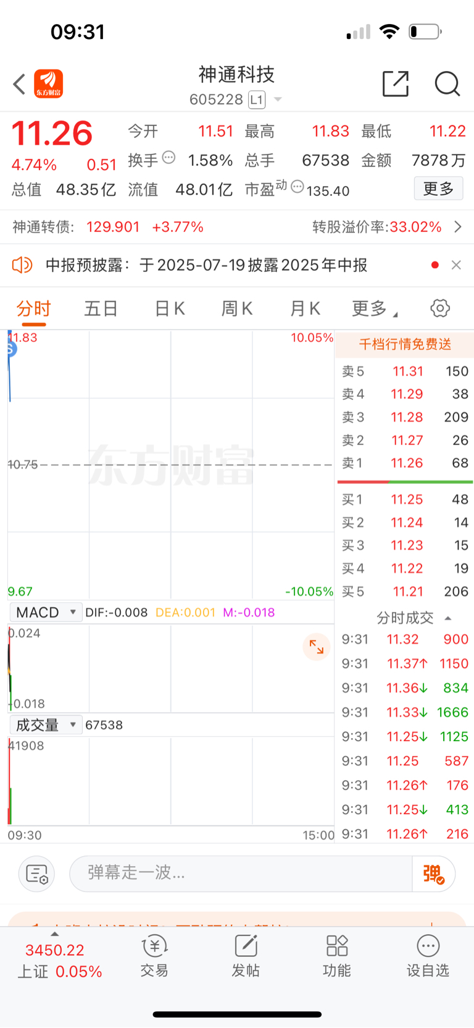Tap stock code 605228
The height and width of the screenshot is (1028, 474).
click(216, 100)
